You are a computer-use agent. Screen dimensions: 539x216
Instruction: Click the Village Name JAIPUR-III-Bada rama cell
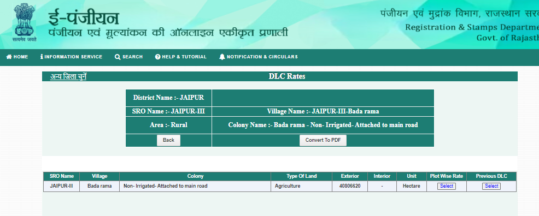pyautogui.click(x=323, y=111)
